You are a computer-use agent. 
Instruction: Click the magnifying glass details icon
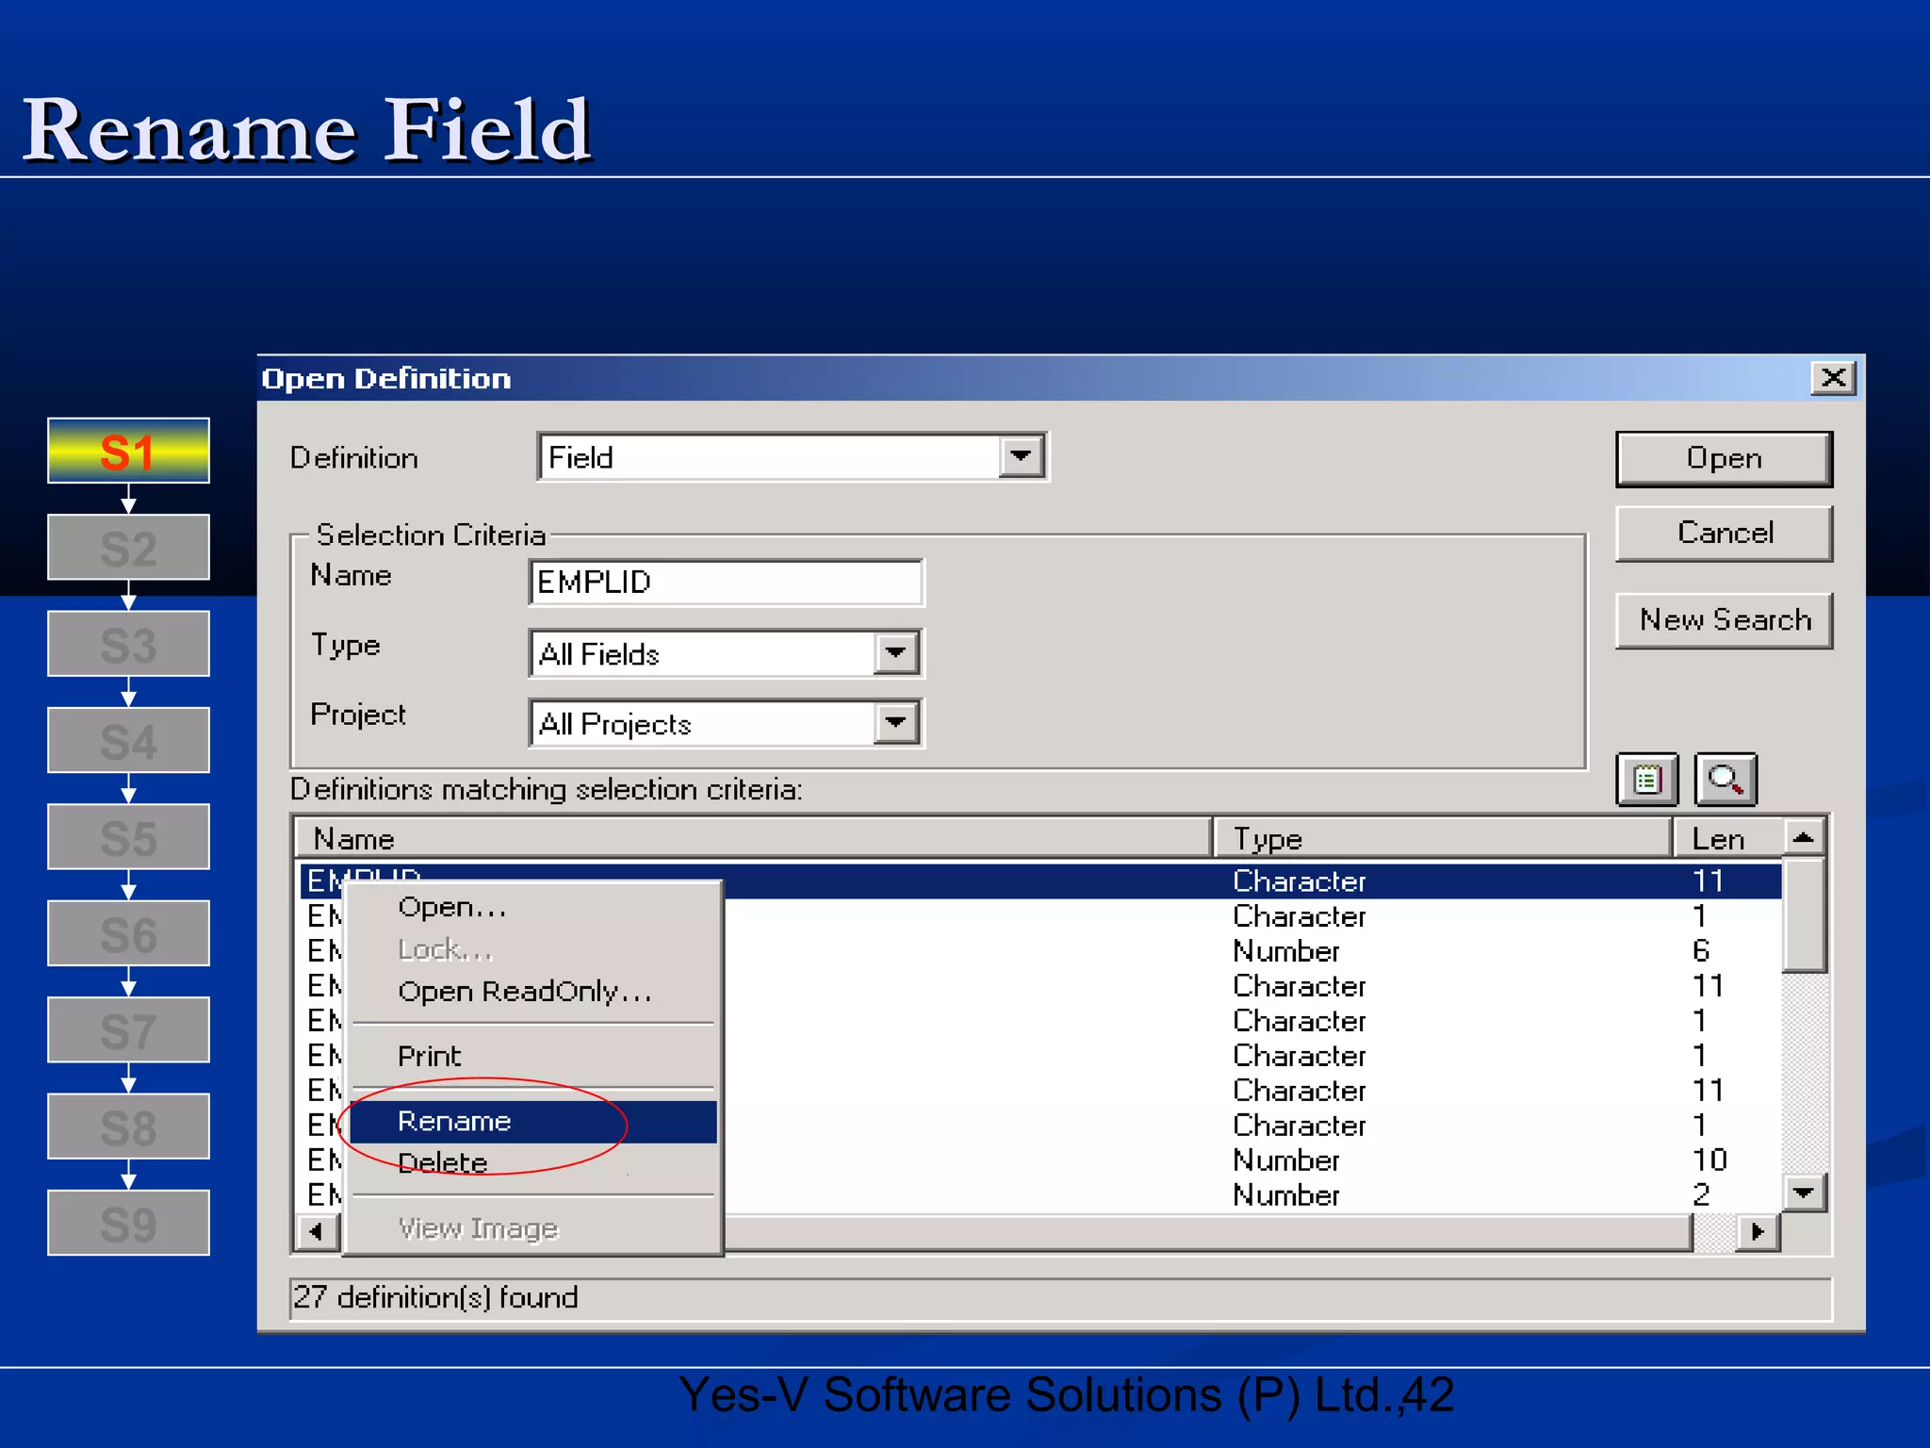[1726, 780]
